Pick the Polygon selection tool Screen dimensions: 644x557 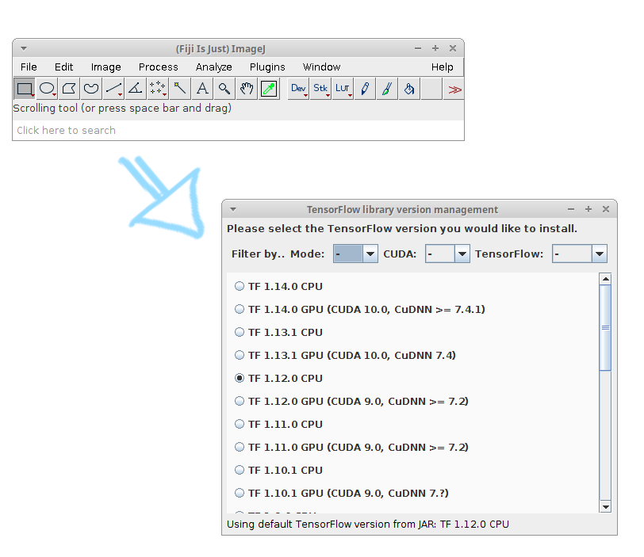[x=69, y=89]
